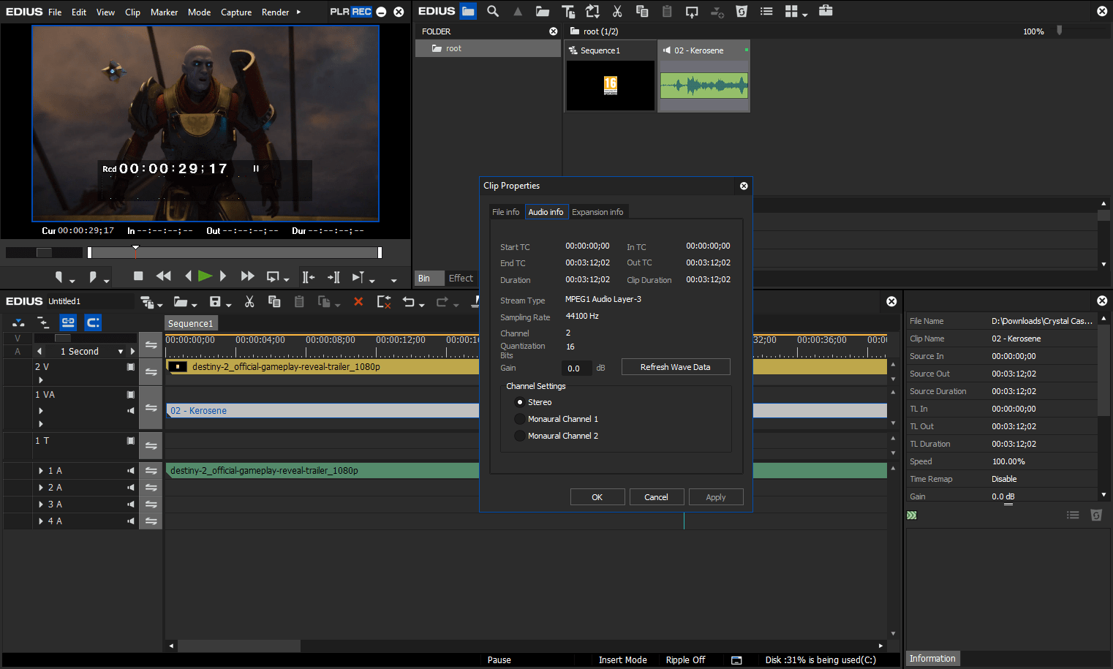Cut the timeline clip with scissors icon
The width and height of the screenshot is (1113, 669).
coord(249,301)
